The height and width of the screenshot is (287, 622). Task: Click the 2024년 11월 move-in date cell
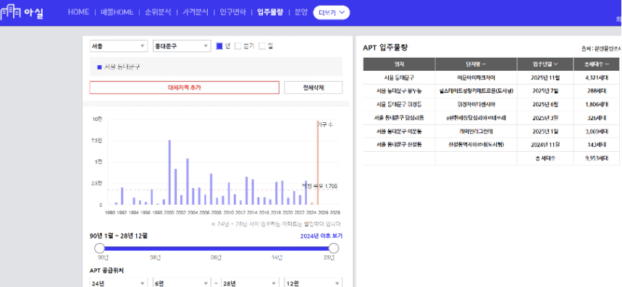[545, 145]
